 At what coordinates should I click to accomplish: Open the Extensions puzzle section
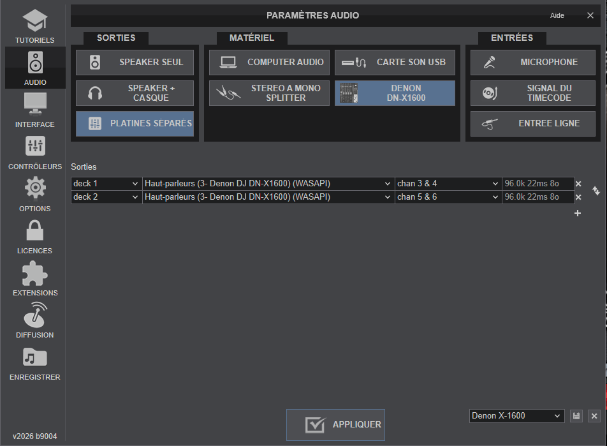pyautogui.click(x=34, y=279)
